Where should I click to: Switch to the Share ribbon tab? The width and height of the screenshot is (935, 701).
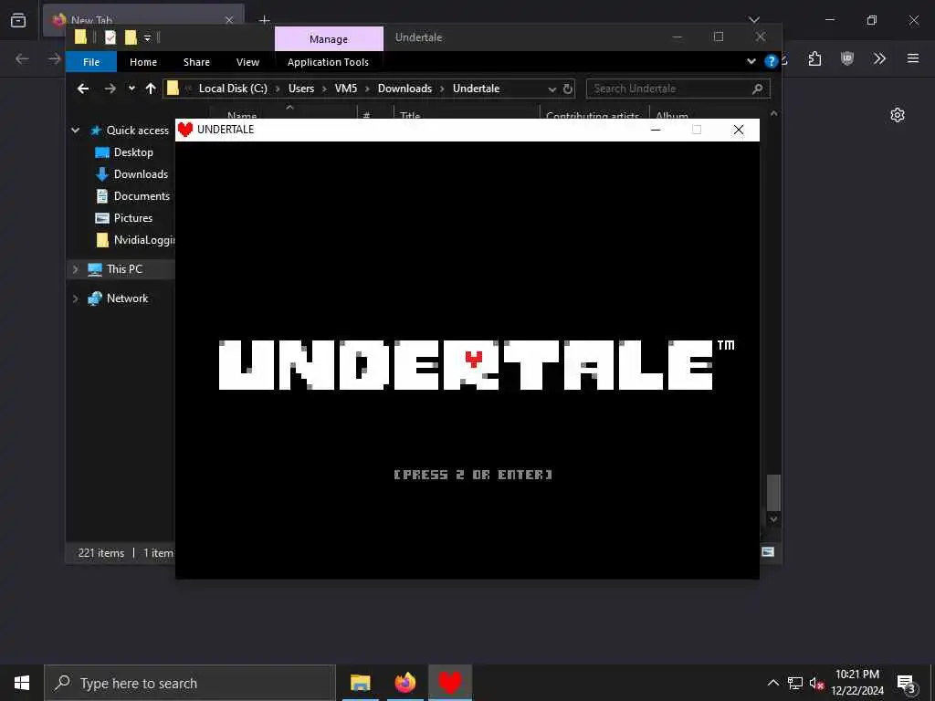tap(197, 62)
